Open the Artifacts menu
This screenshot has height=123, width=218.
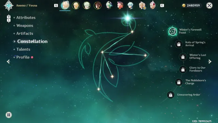25,33
